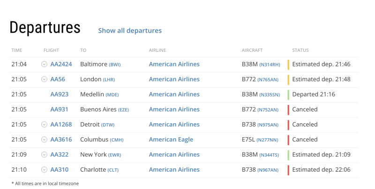
Task: Click the chevron icon beside AA310
Action: coord(45,170)
